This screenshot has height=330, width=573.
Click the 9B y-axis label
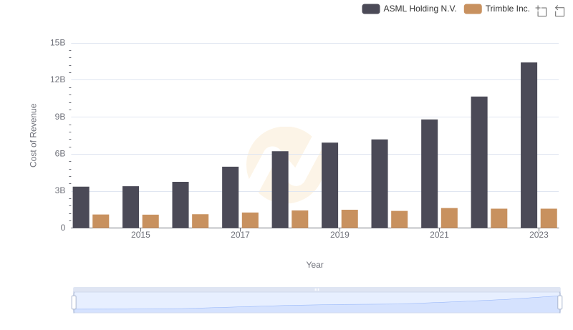click(60, 117)
